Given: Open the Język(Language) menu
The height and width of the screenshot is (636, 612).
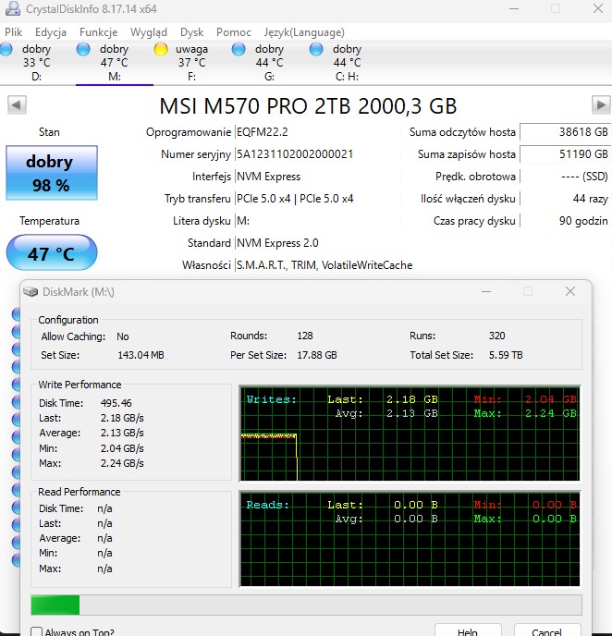Looking at the screenshot, I should [x=304, y=31].
